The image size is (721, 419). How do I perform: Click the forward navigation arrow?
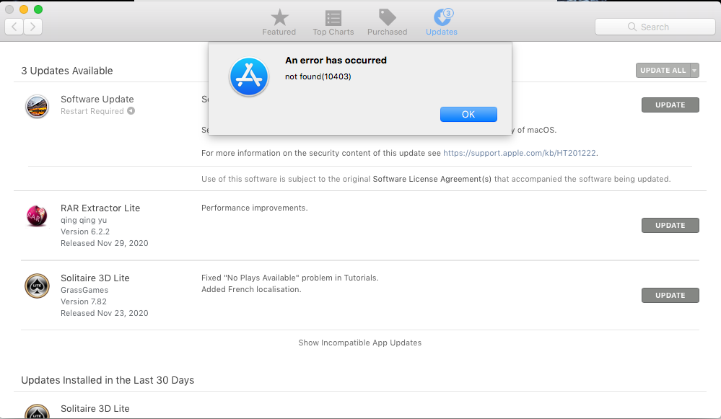pyautogui.click(x=32, y=26)
